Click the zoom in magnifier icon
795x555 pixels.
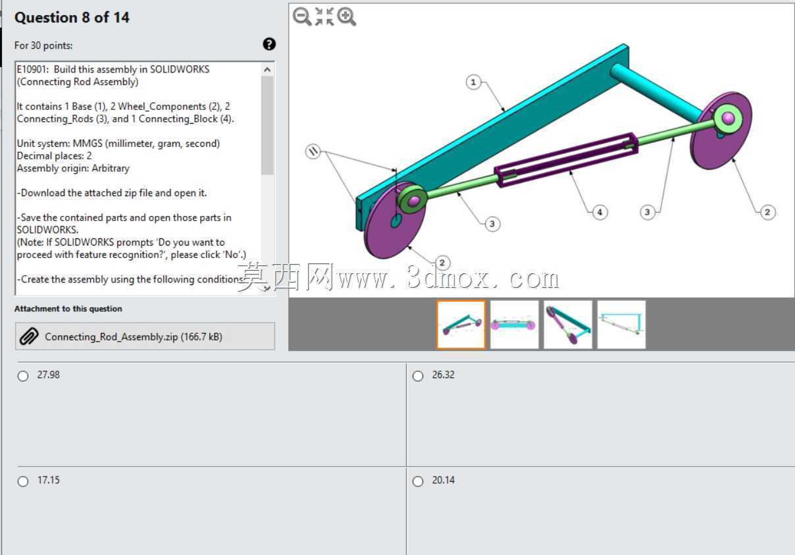click(347, 16)
